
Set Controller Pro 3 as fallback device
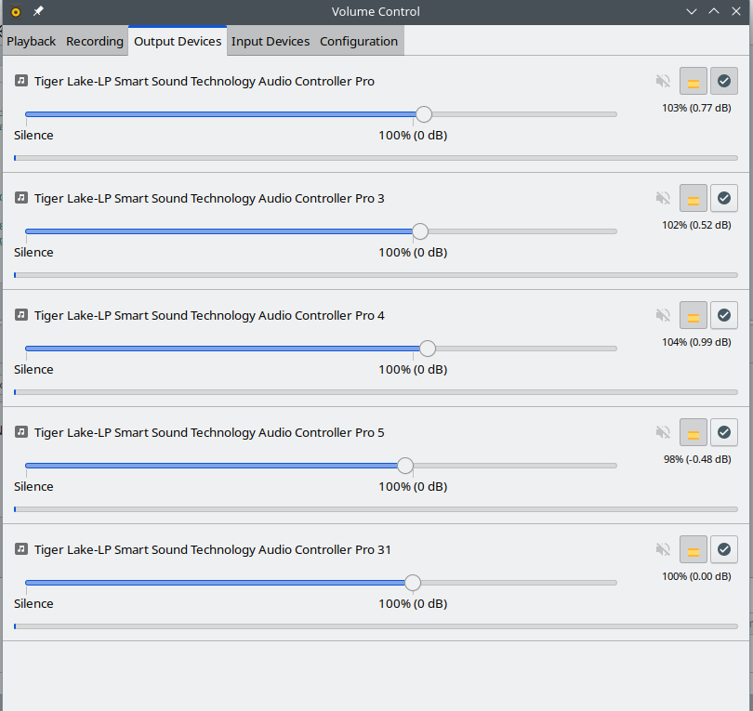(723, 198)
